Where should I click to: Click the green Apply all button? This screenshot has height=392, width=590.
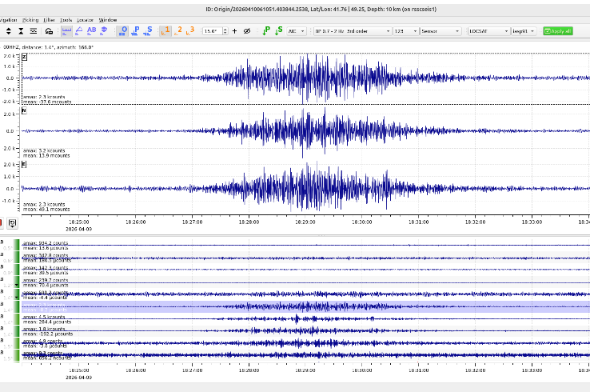(x=558, y=31)
